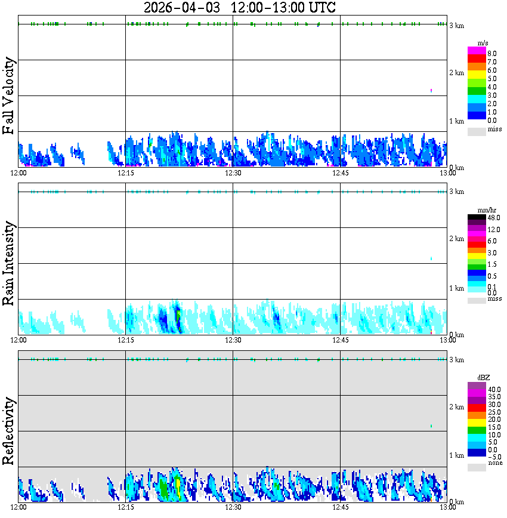Click the "40.0" value in dBZ legend

coord(494,390)
